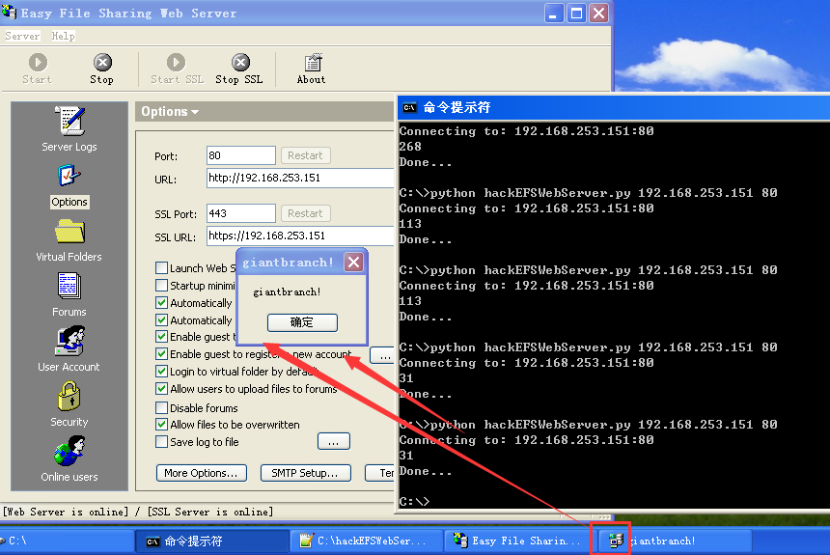The height and width of the screenshot is (555, 830).
Task: Open the Help menu
Action: [x=63, y=36]
